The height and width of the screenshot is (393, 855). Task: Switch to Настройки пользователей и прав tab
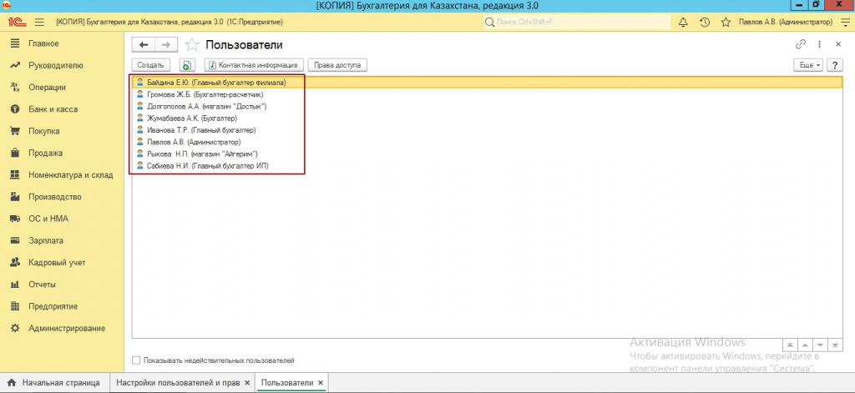click(178, 383)
